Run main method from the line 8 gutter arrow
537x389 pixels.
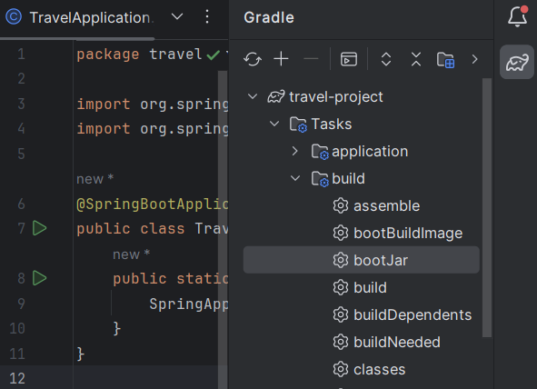click(x=39, y=278)
